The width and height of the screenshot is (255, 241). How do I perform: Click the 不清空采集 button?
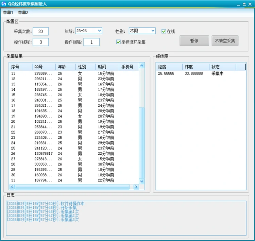[225, 41]
